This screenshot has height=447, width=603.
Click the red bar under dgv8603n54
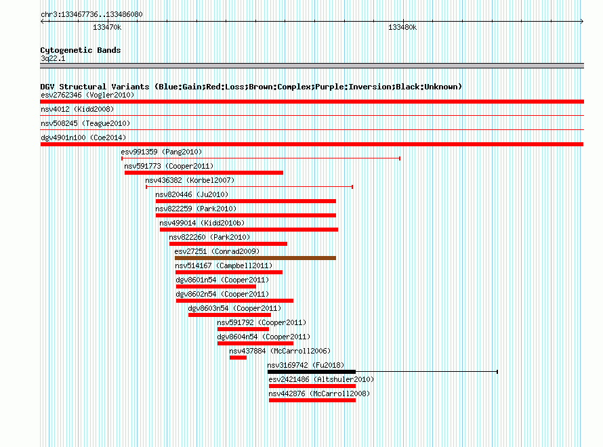(230, 315)
